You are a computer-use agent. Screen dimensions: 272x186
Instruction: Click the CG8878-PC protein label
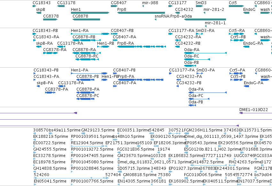pos(88,96)
